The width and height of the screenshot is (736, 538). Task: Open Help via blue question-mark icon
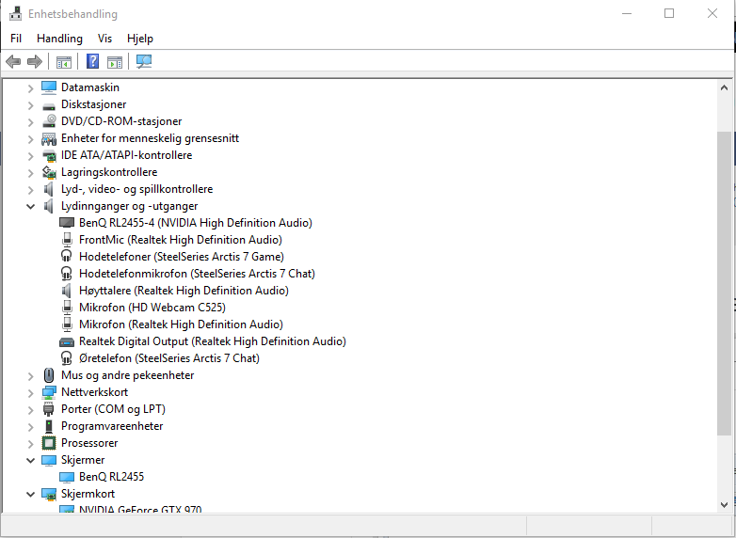[x=92, y=61]
